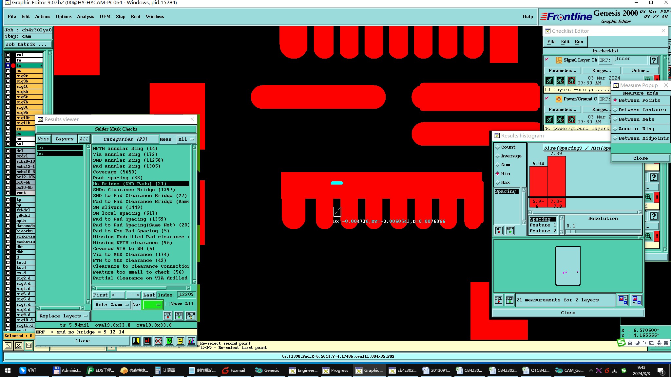Click the Job Matrix button

pos(28,44)
